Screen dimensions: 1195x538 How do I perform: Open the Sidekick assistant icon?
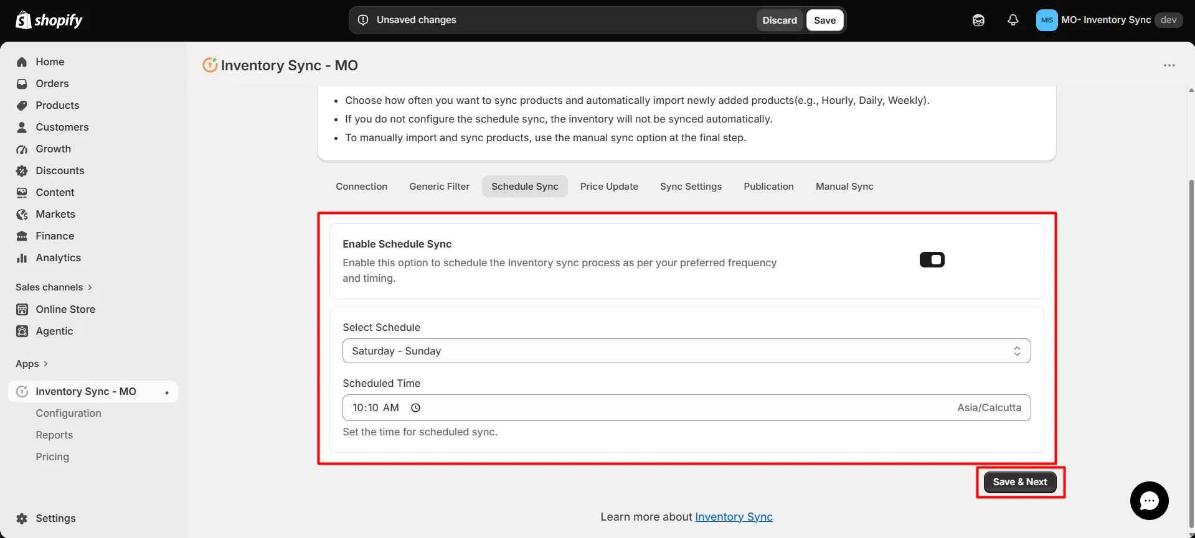(978, 21)
